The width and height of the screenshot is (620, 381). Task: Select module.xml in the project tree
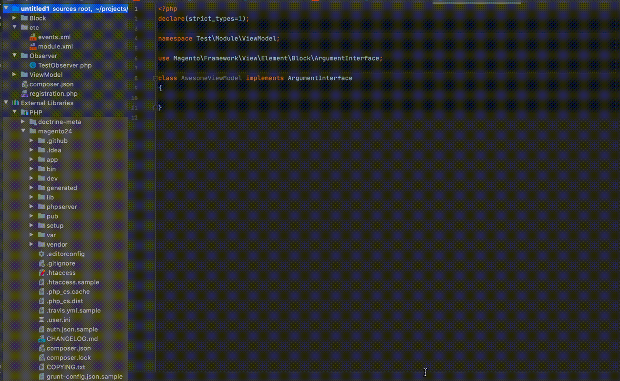pos(55,47)
